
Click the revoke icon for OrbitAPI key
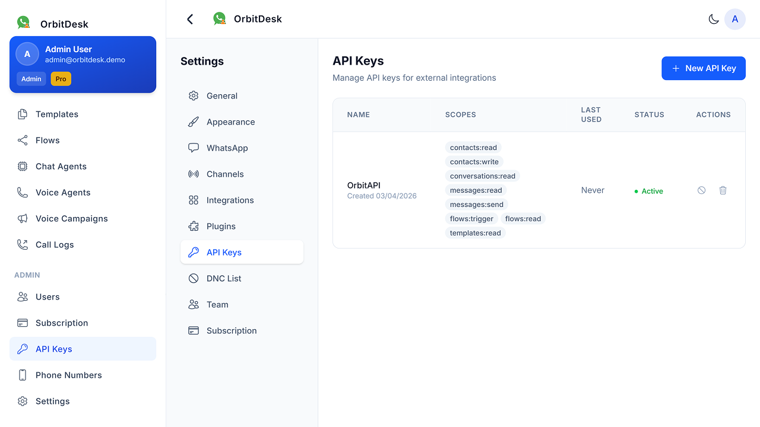point(701,190)
